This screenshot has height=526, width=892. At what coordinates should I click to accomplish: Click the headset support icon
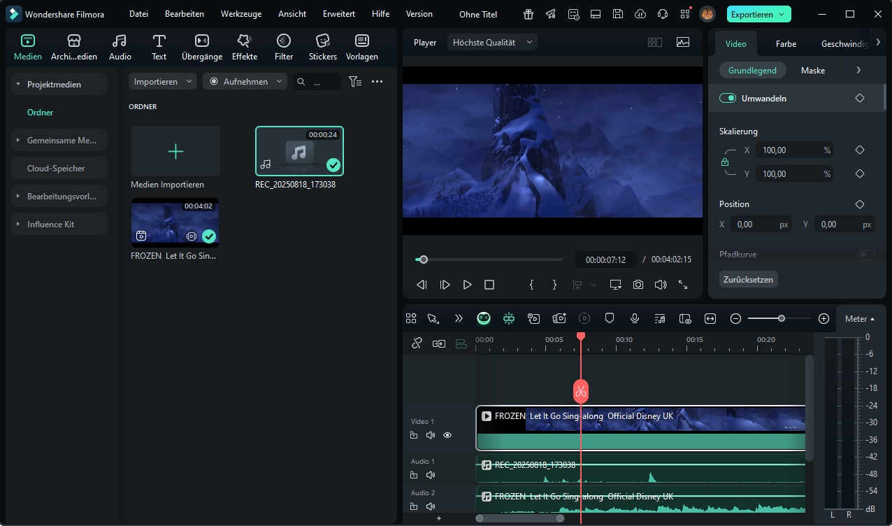tap(662, 14)
